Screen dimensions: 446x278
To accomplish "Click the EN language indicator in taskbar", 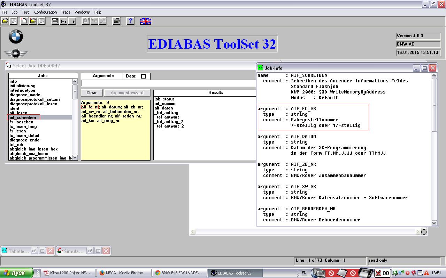I will tap(304, 273).
